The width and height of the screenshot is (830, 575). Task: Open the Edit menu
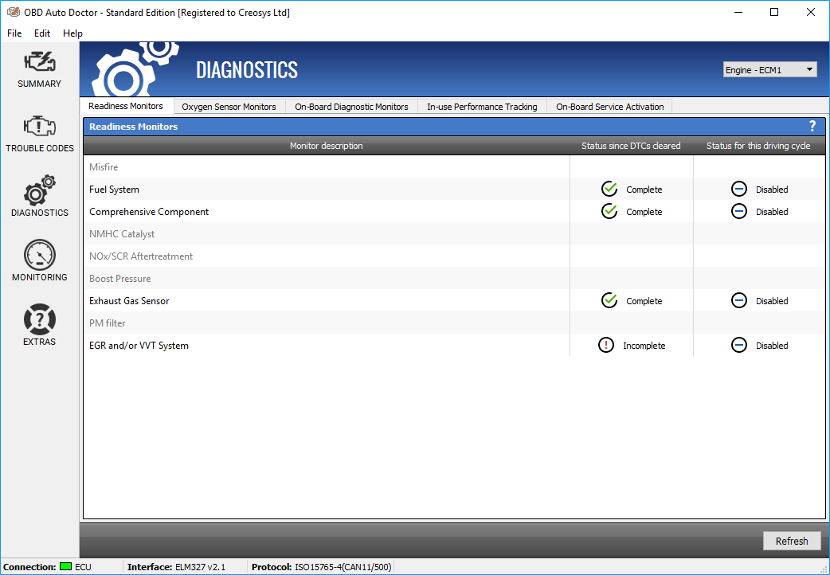pos(41,33)
